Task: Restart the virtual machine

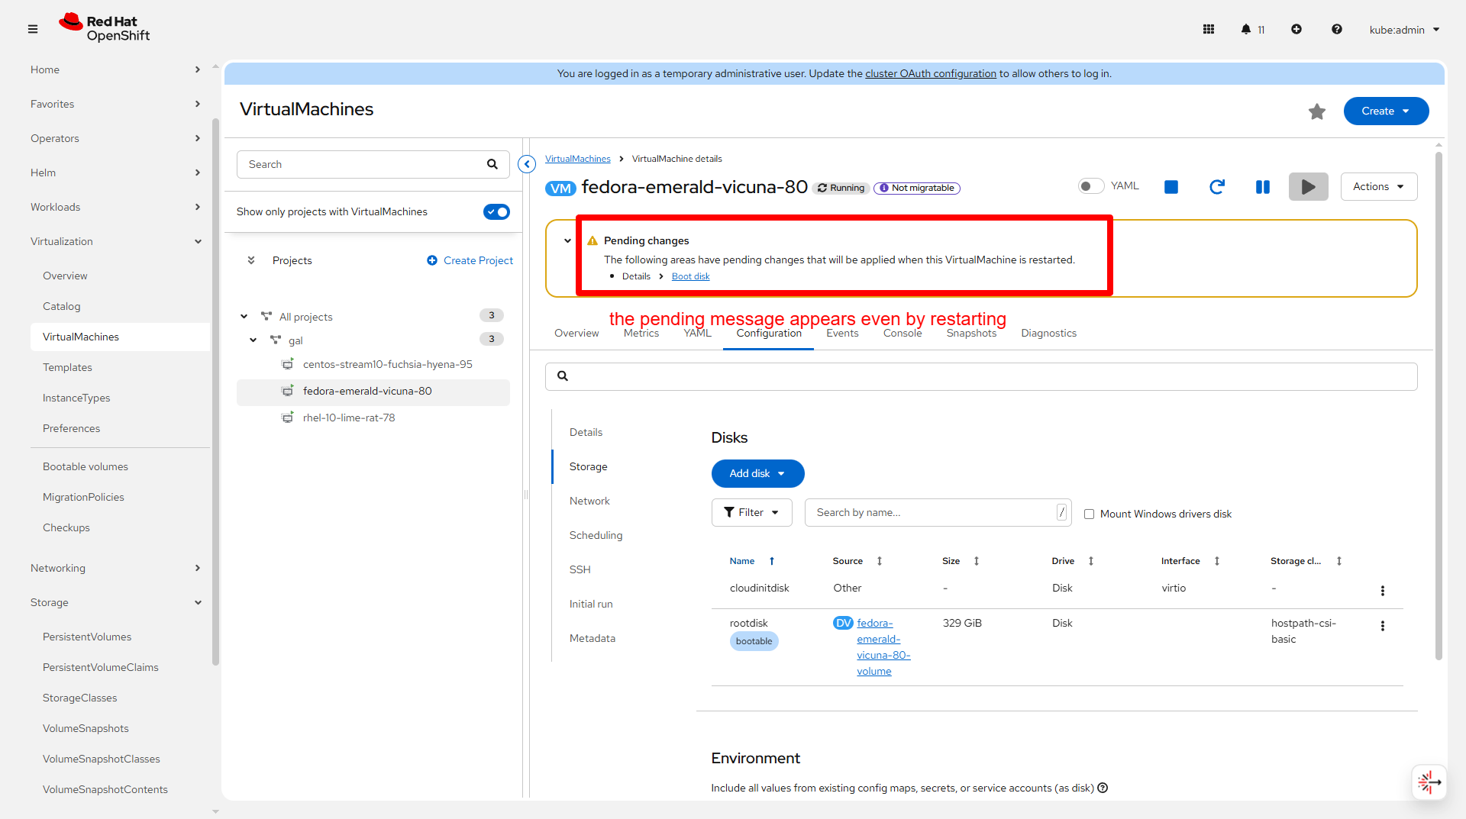Action: tap(1217, 187)
